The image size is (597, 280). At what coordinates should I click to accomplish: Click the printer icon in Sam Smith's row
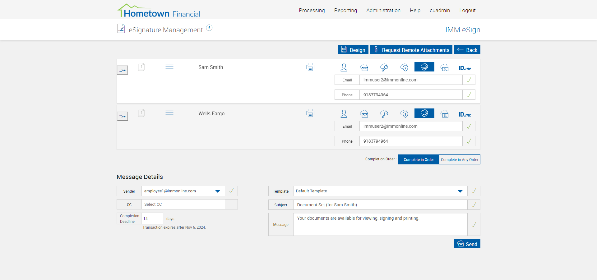[310, 67]
